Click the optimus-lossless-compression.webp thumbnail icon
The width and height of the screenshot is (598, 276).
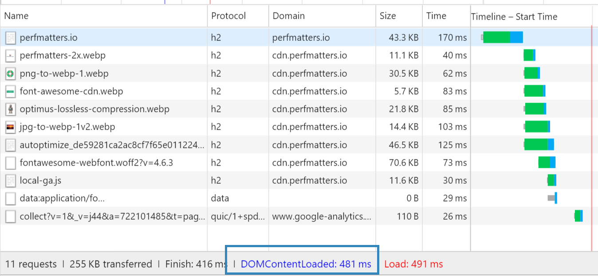point(10,109)
